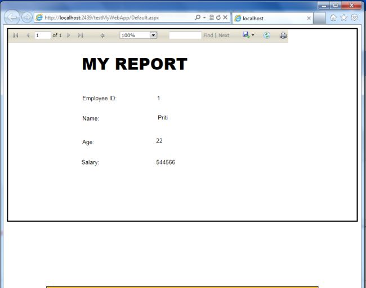Expand the export format dropdown arrow
The height and width of the screenshot is (288, 366).
[253, 36]
